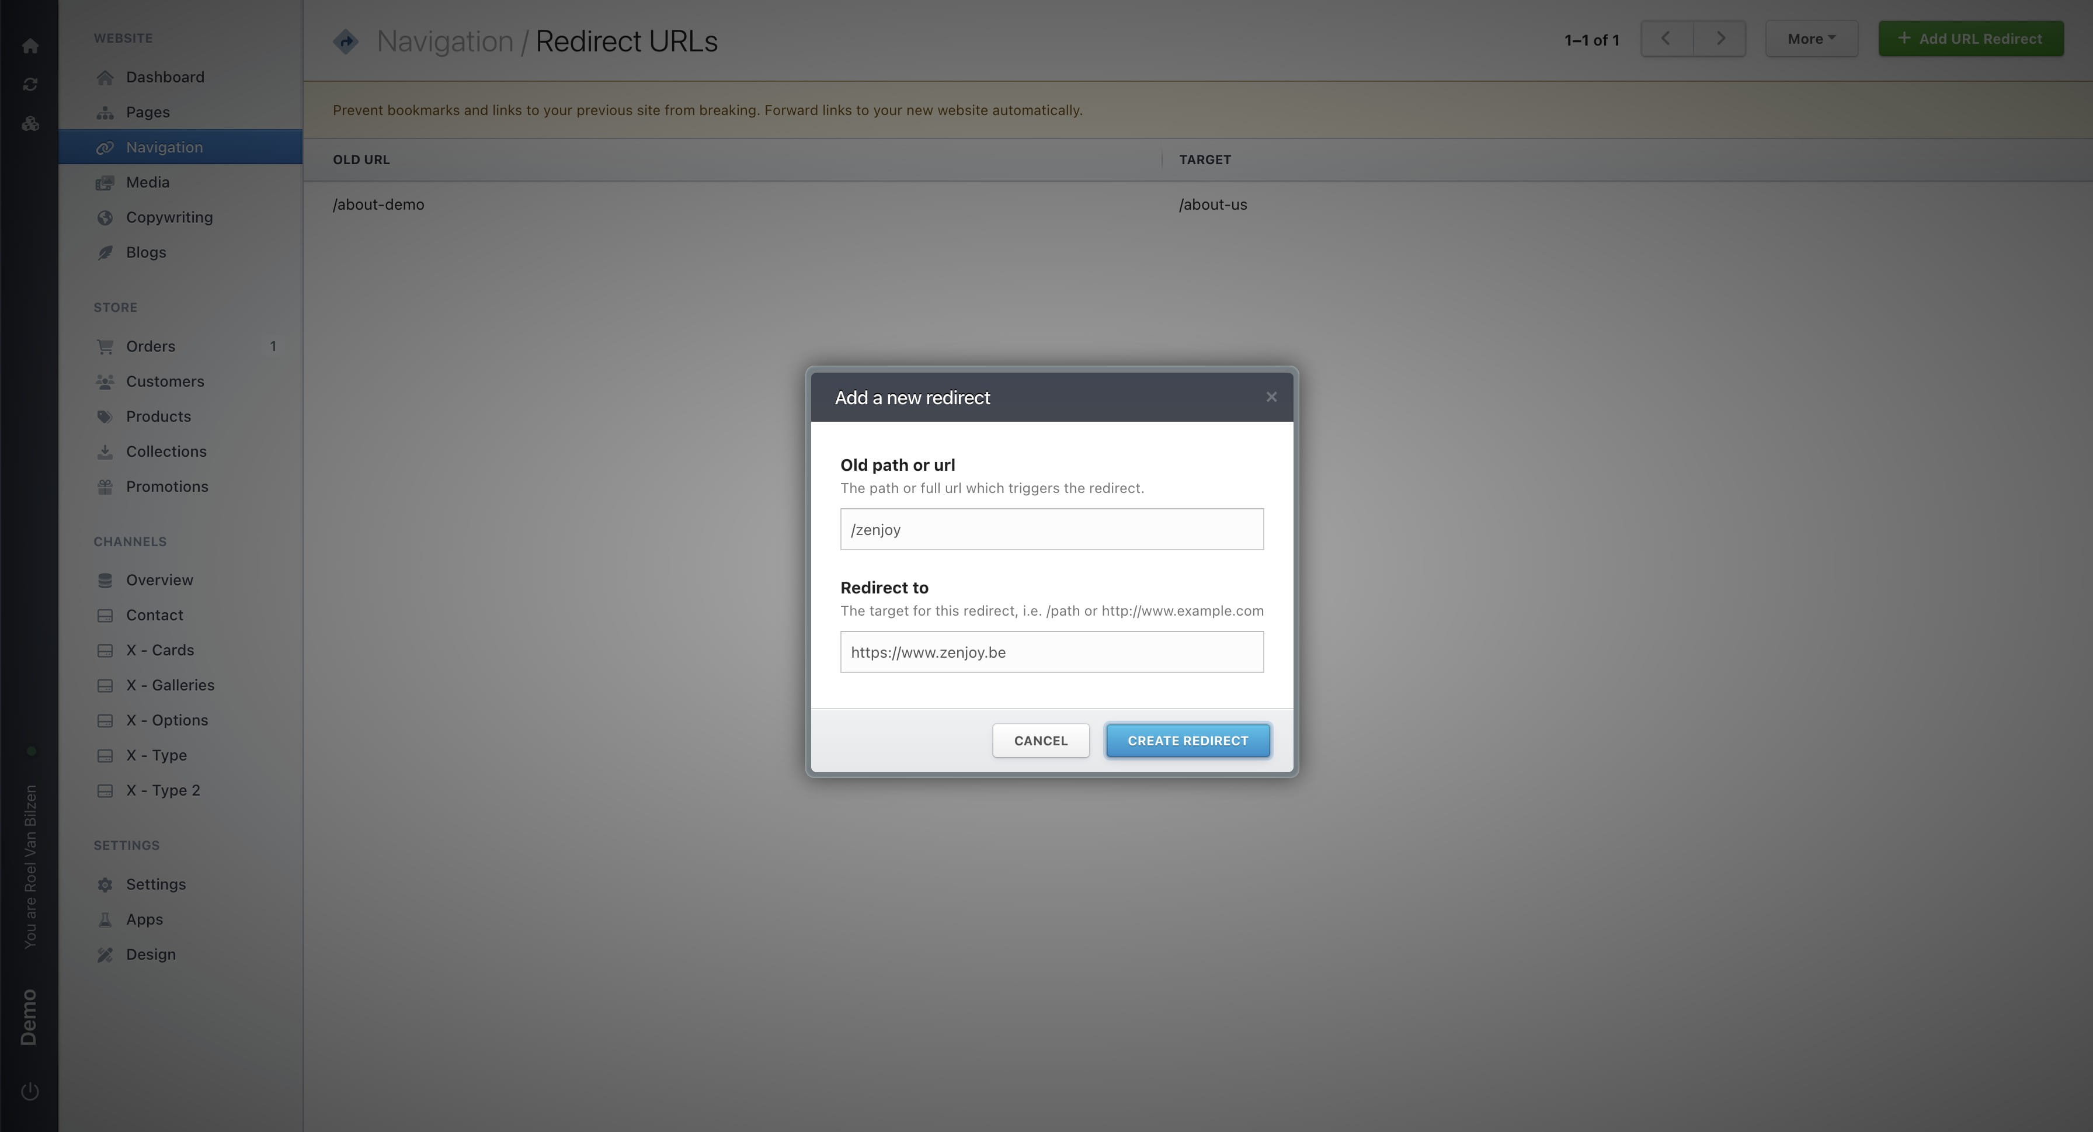Select the Media image icon
Screen dimensions: 2093x1132
pyautogui.click(x=106, y=182)
